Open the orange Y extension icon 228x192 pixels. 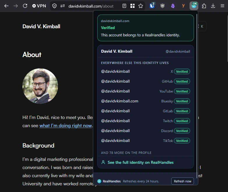(183, 6)
